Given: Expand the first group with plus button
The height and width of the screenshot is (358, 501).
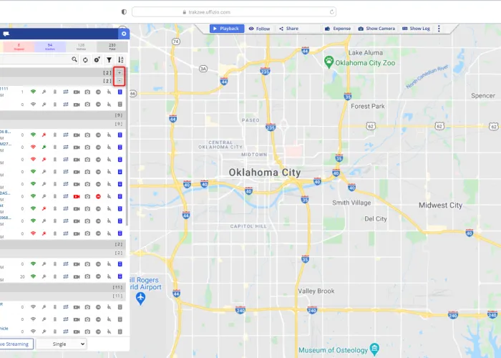Looking at the screenshot, I should [120, 73].
